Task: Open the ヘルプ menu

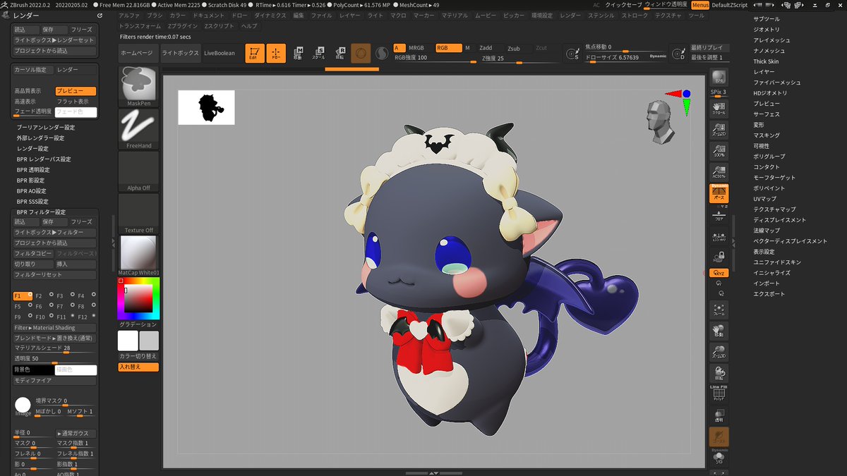Action: [x=249, y=25]
